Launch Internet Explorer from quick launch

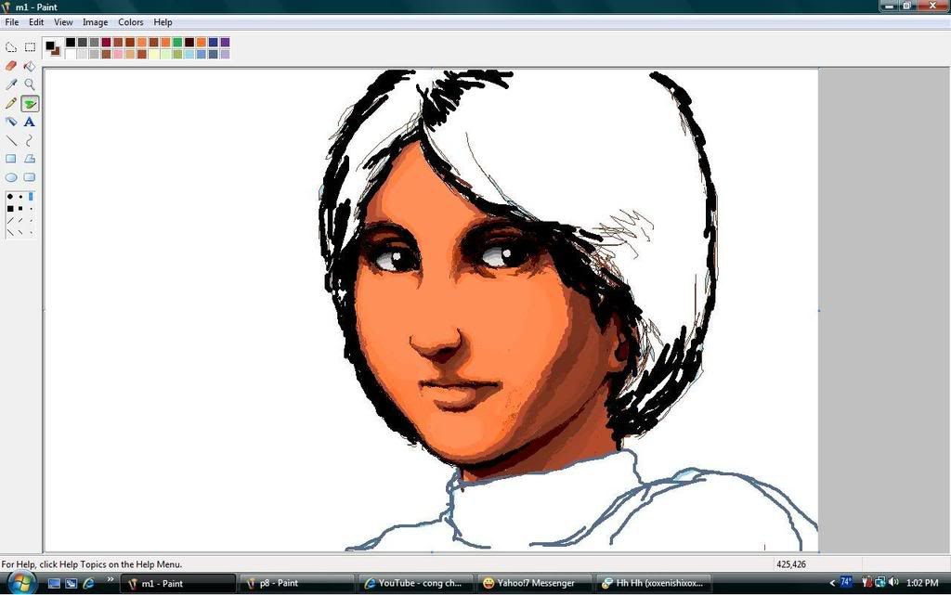(88, 584)
